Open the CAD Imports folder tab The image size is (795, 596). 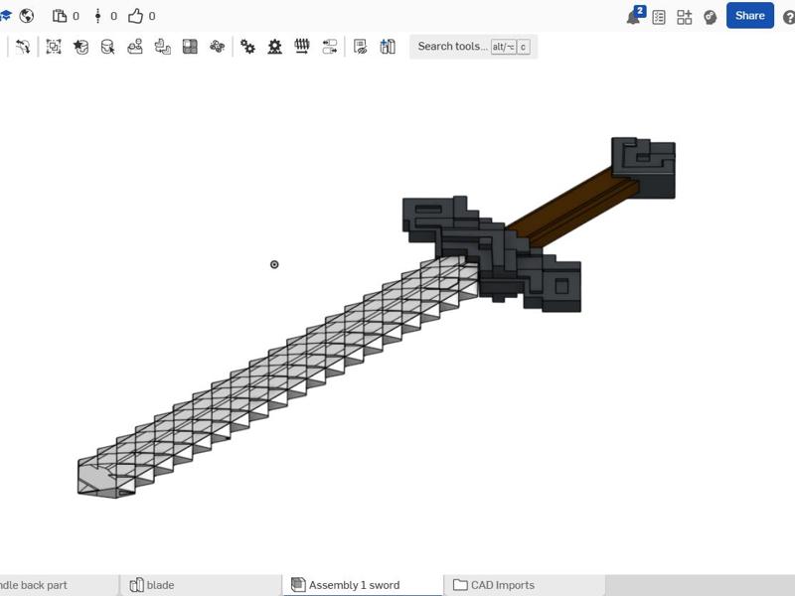point(525,585)
